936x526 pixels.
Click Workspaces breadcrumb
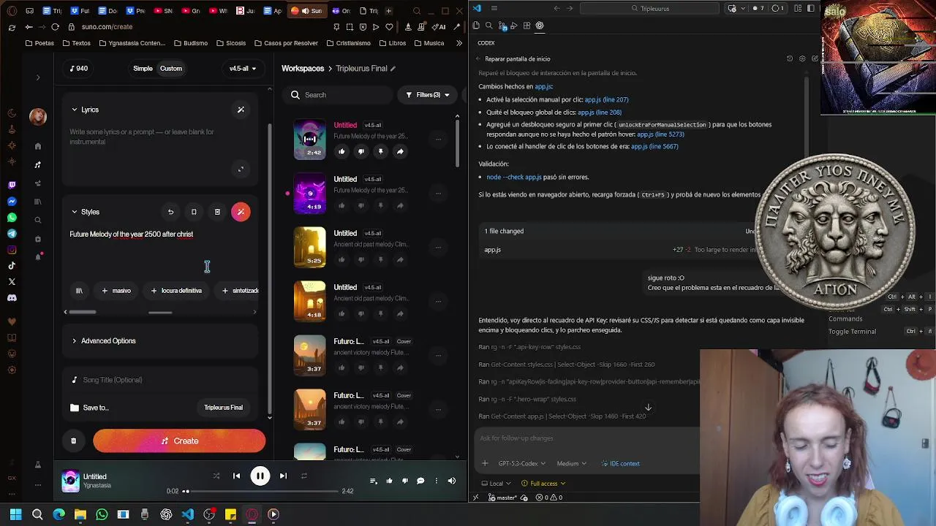coord(303,69)
